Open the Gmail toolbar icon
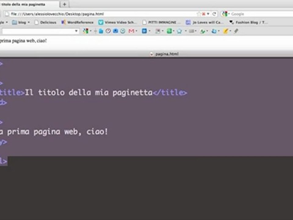The width and height of the screenshot is (293, 220). coord(131,31)
